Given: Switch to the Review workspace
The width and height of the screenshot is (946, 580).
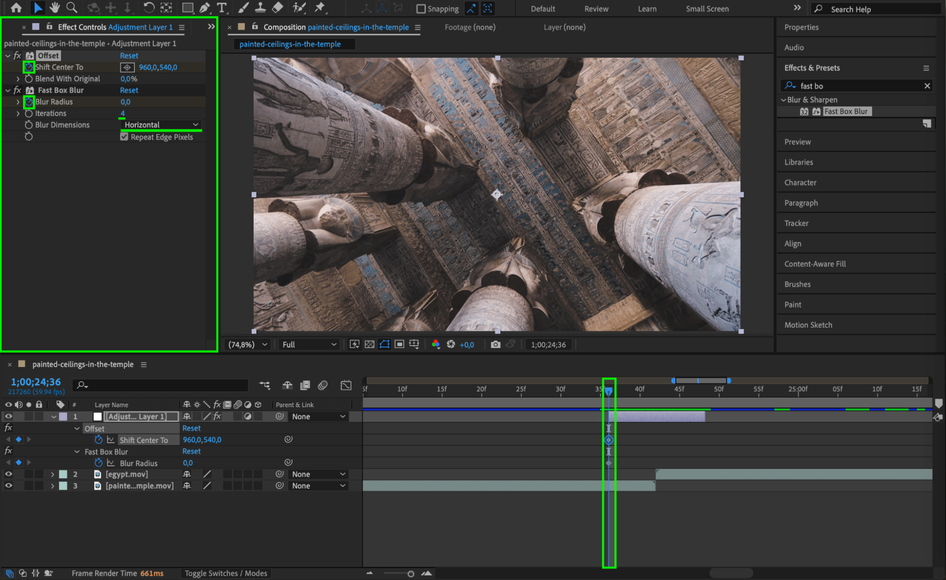Looking at the screenshot, I should (596, 9).
